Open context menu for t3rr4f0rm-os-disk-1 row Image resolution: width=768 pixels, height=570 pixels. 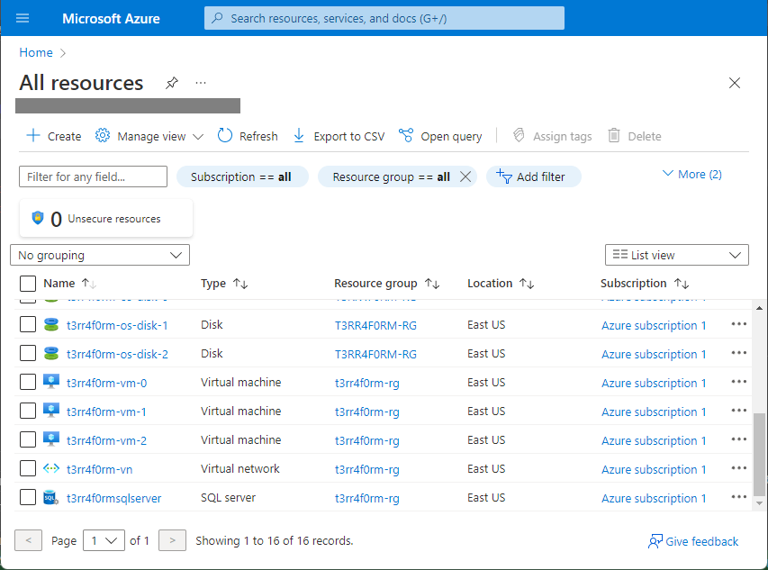[738, 324]
